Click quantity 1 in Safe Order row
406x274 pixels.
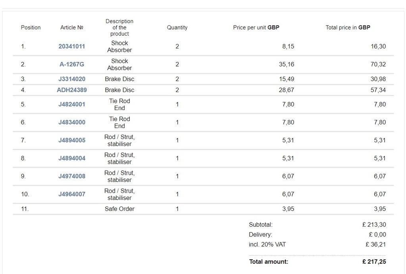pos(177,209)
